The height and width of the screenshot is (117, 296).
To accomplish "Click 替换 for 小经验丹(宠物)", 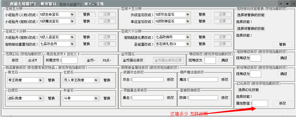I will [87, 21].
